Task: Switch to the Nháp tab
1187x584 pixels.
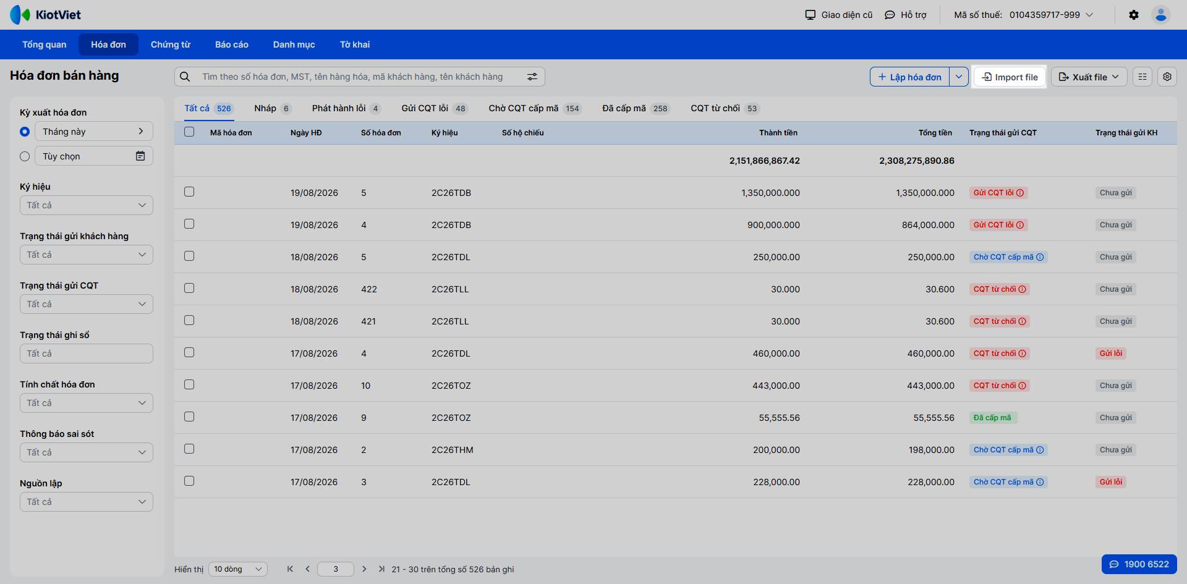Action: click(273, 108)
